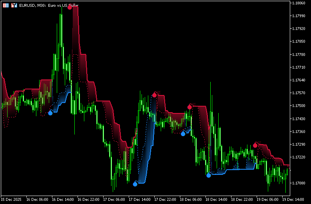311x204 pixels.
Task: Click the red signal dot near 1.17570
Action: [154, 95]
